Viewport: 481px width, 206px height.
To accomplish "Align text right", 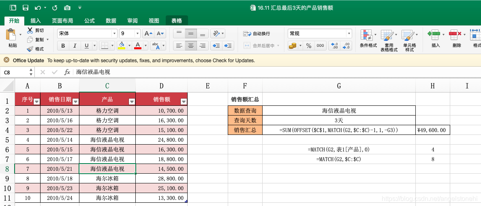I will point(203,46).
